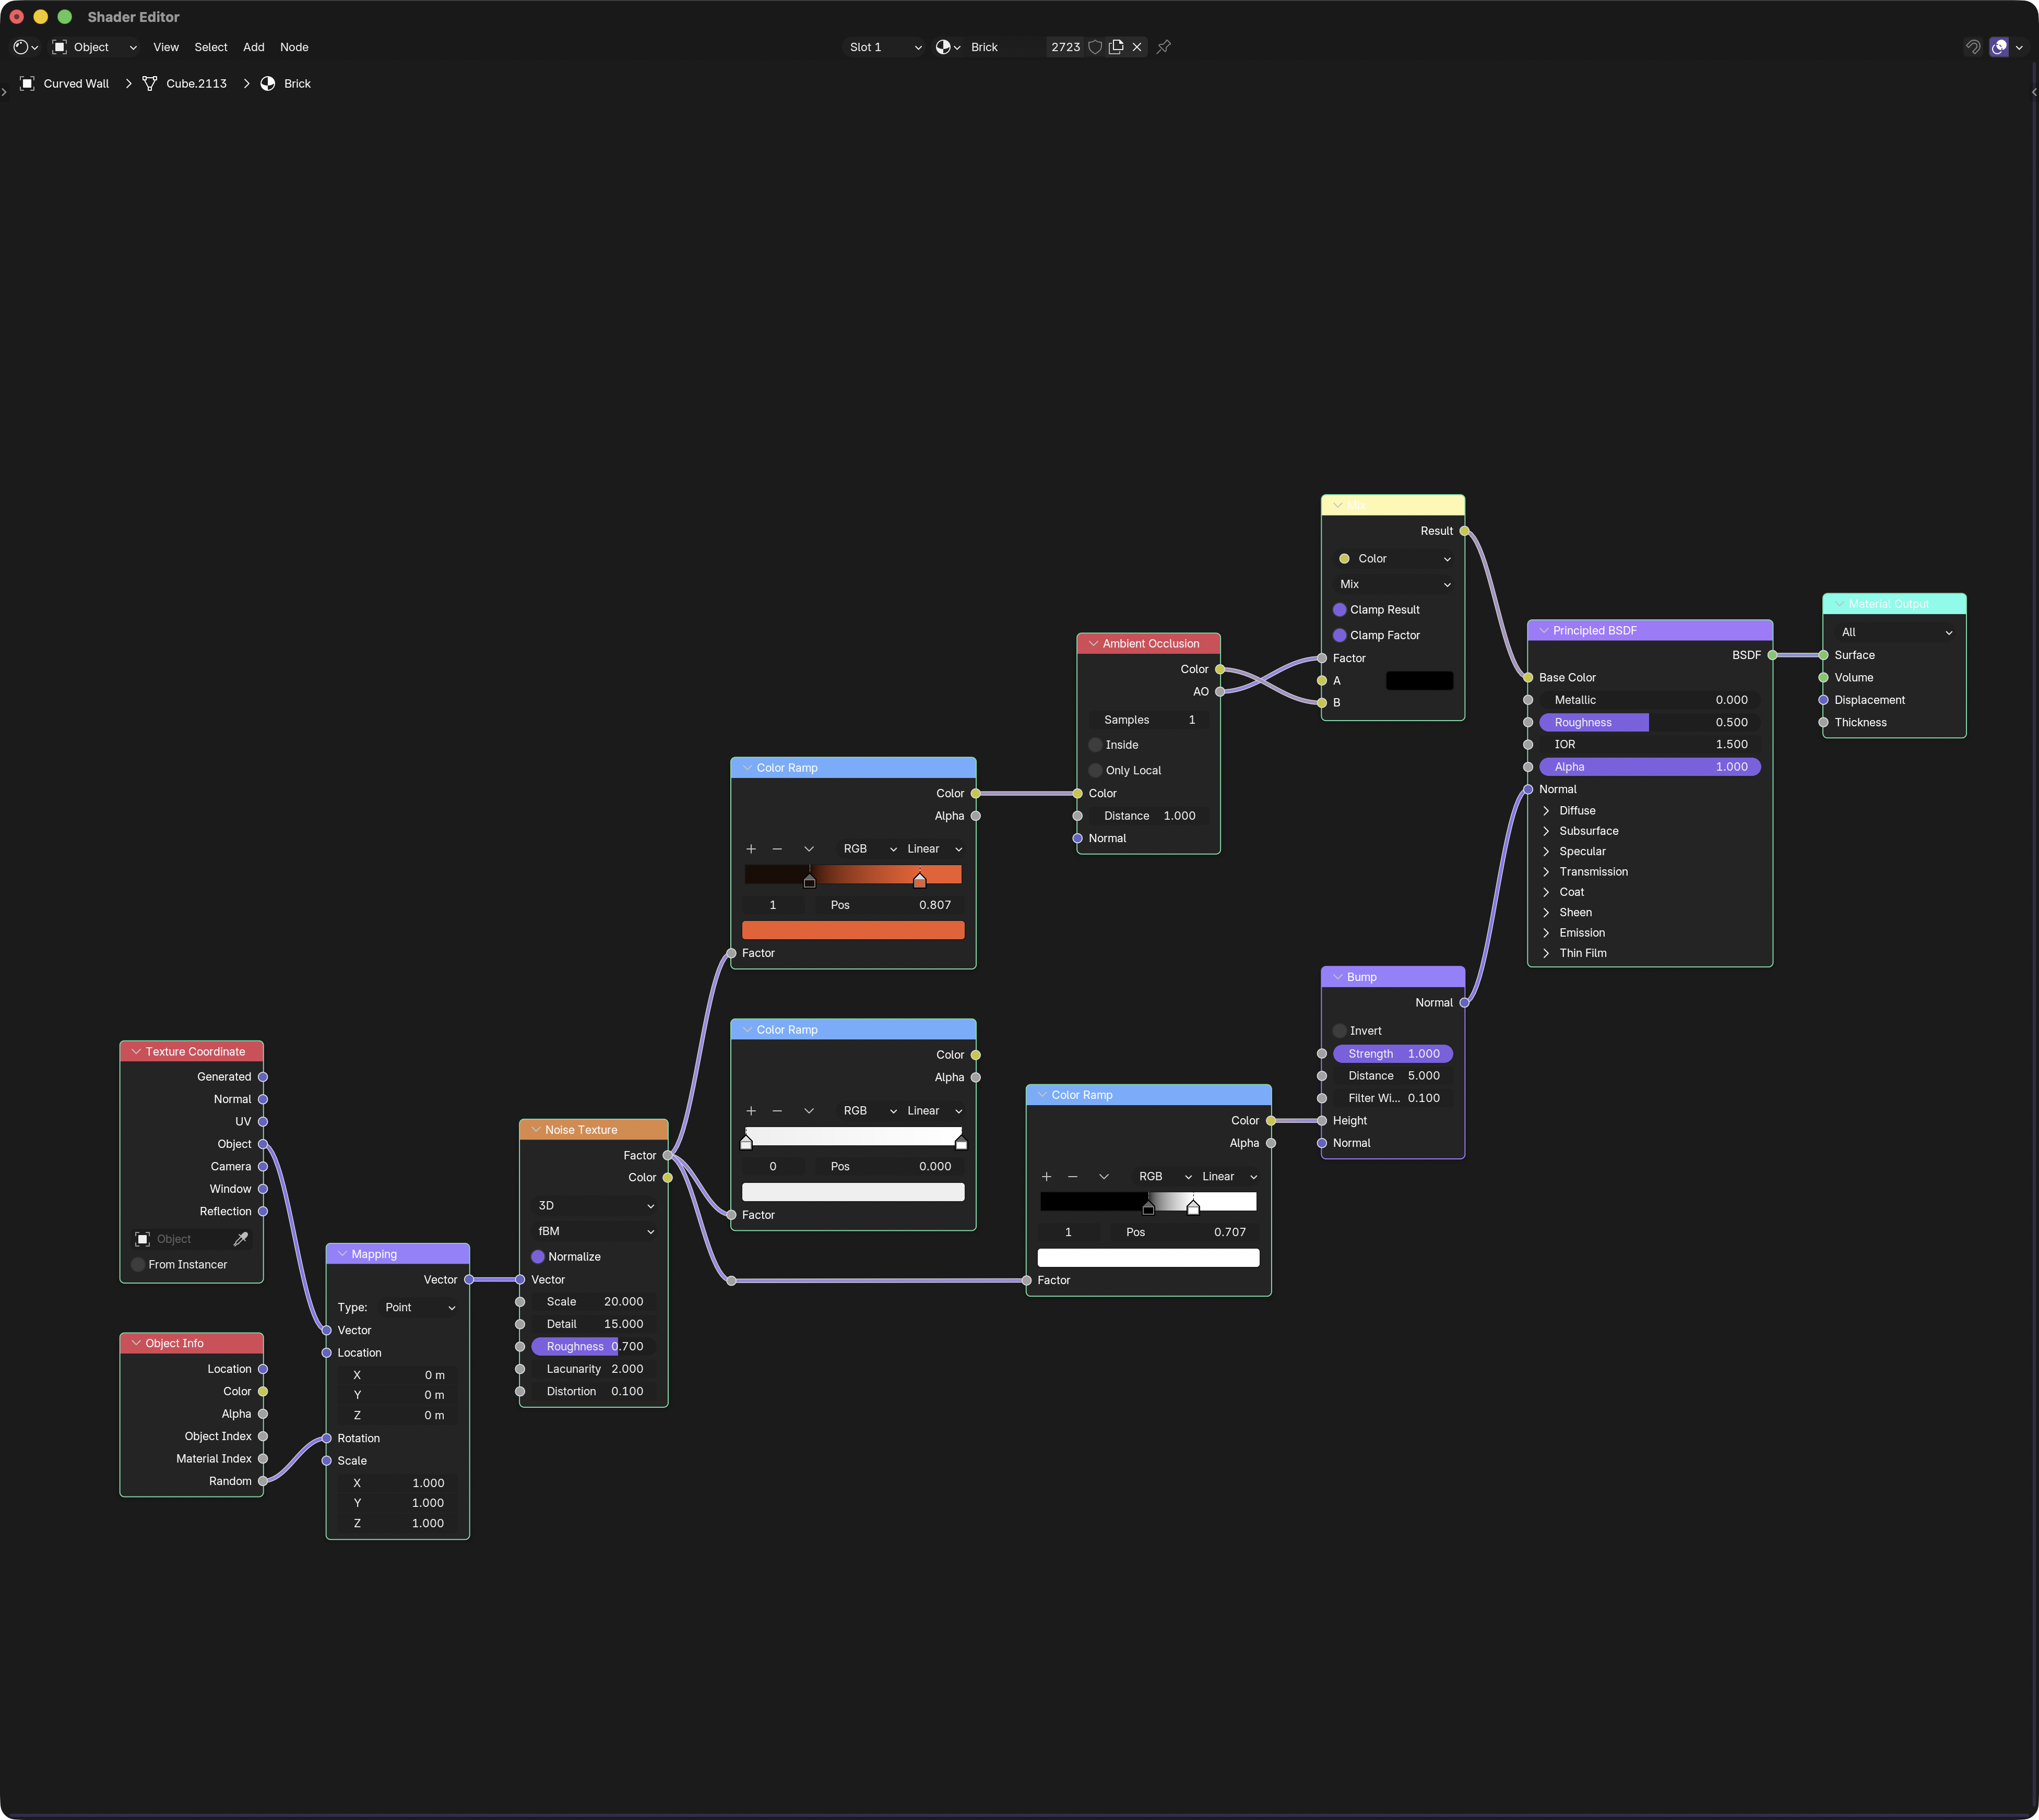Image resolution: width=2039 pixels, height=1820 pixels.
Task: Adjust the Noise Texture Roughness slider
Action: point(594,1347)
